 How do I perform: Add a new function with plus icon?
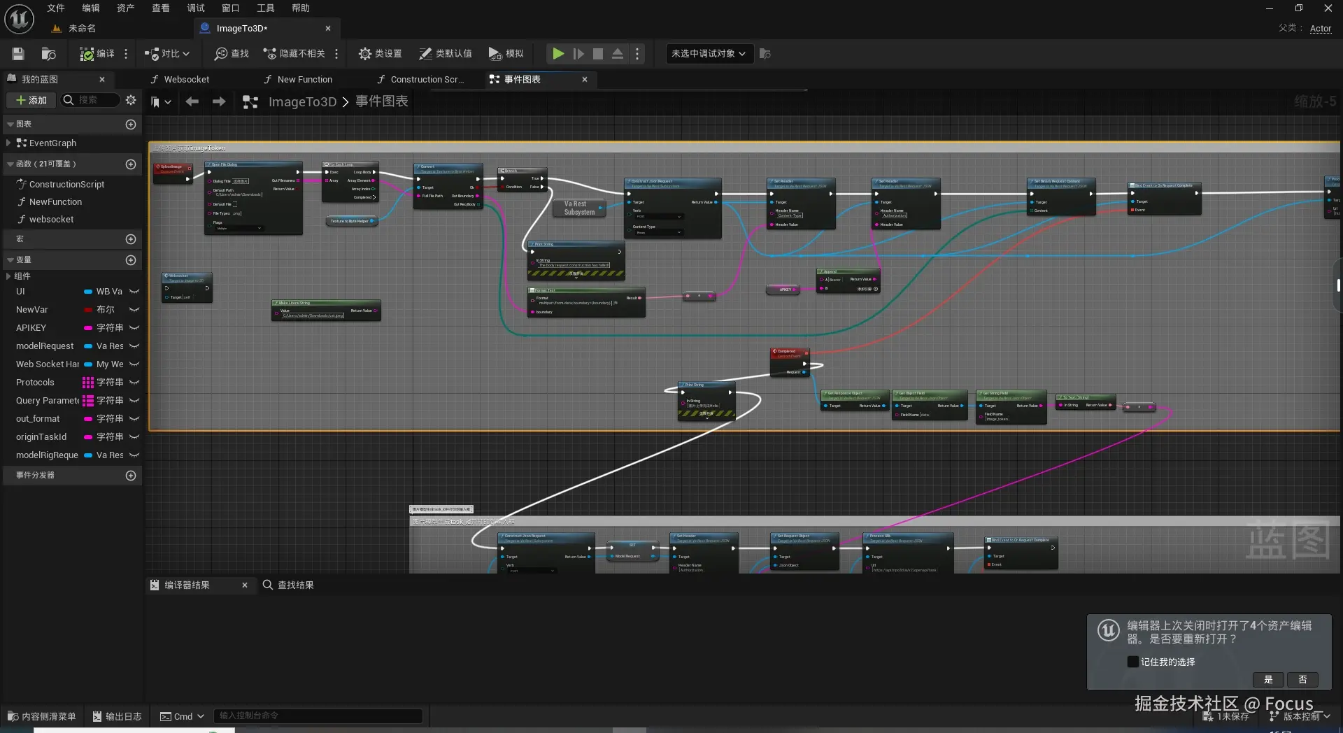130,164
